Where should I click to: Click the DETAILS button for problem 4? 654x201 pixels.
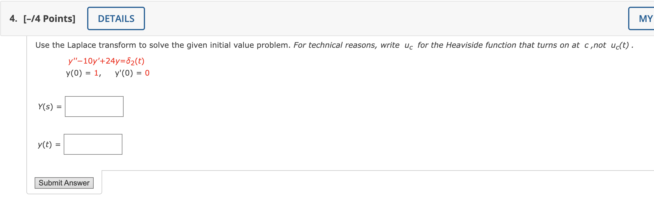(x=116, y=18)
